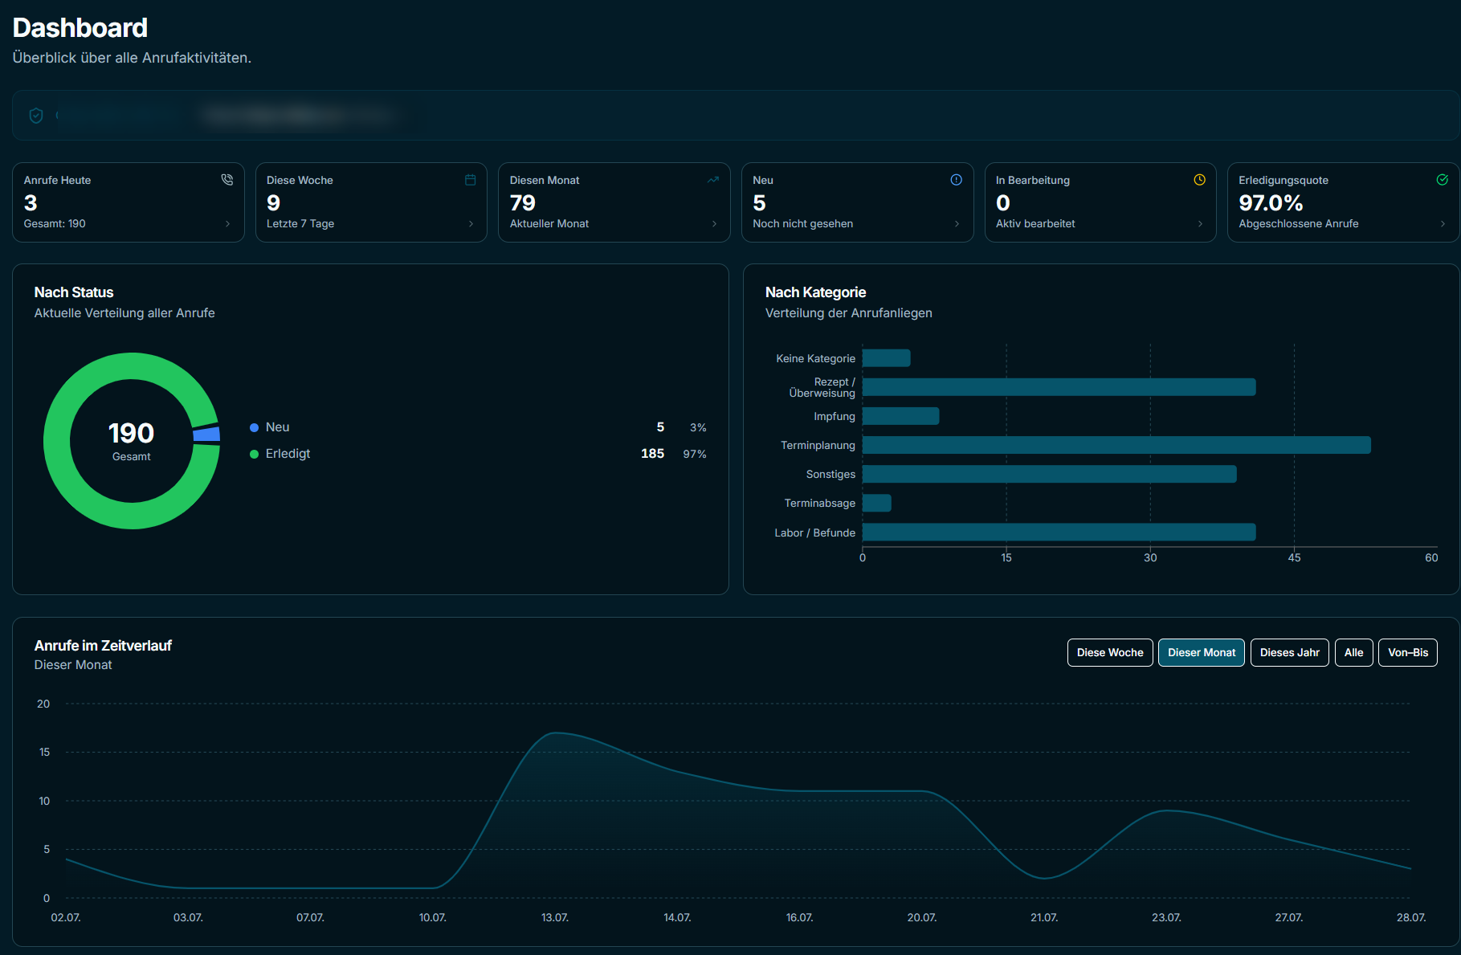Click the 'Nach Status' heading
The image size is (1461, 955).
(x=74, y=292)
